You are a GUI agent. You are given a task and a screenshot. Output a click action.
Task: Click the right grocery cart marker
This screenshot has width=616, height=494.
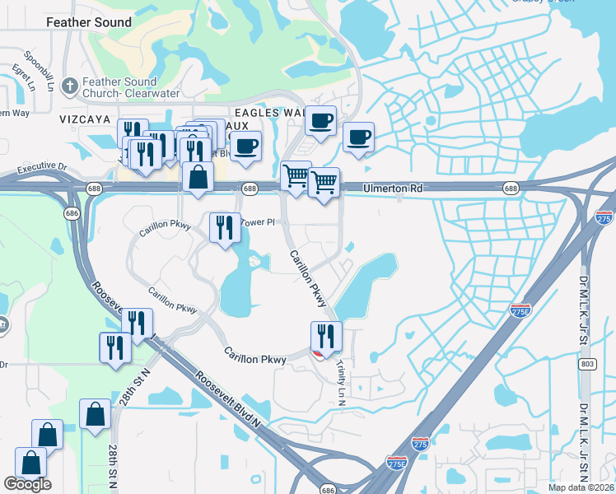[324, 183]
